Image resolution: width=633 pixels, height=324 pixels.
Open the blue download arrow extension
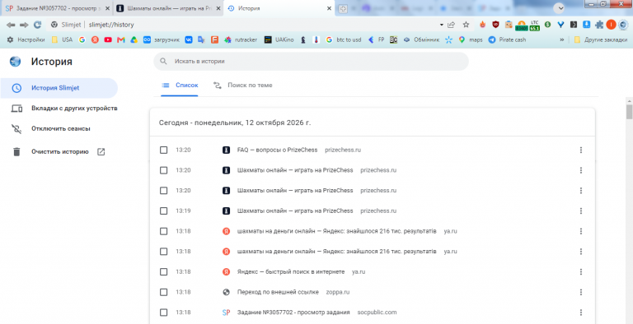[587, 25]
